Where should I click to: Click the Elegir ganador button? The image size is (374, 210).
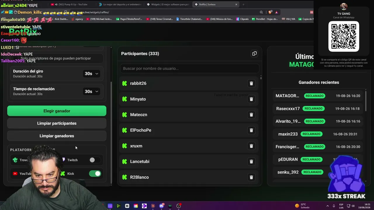(57, 111)
